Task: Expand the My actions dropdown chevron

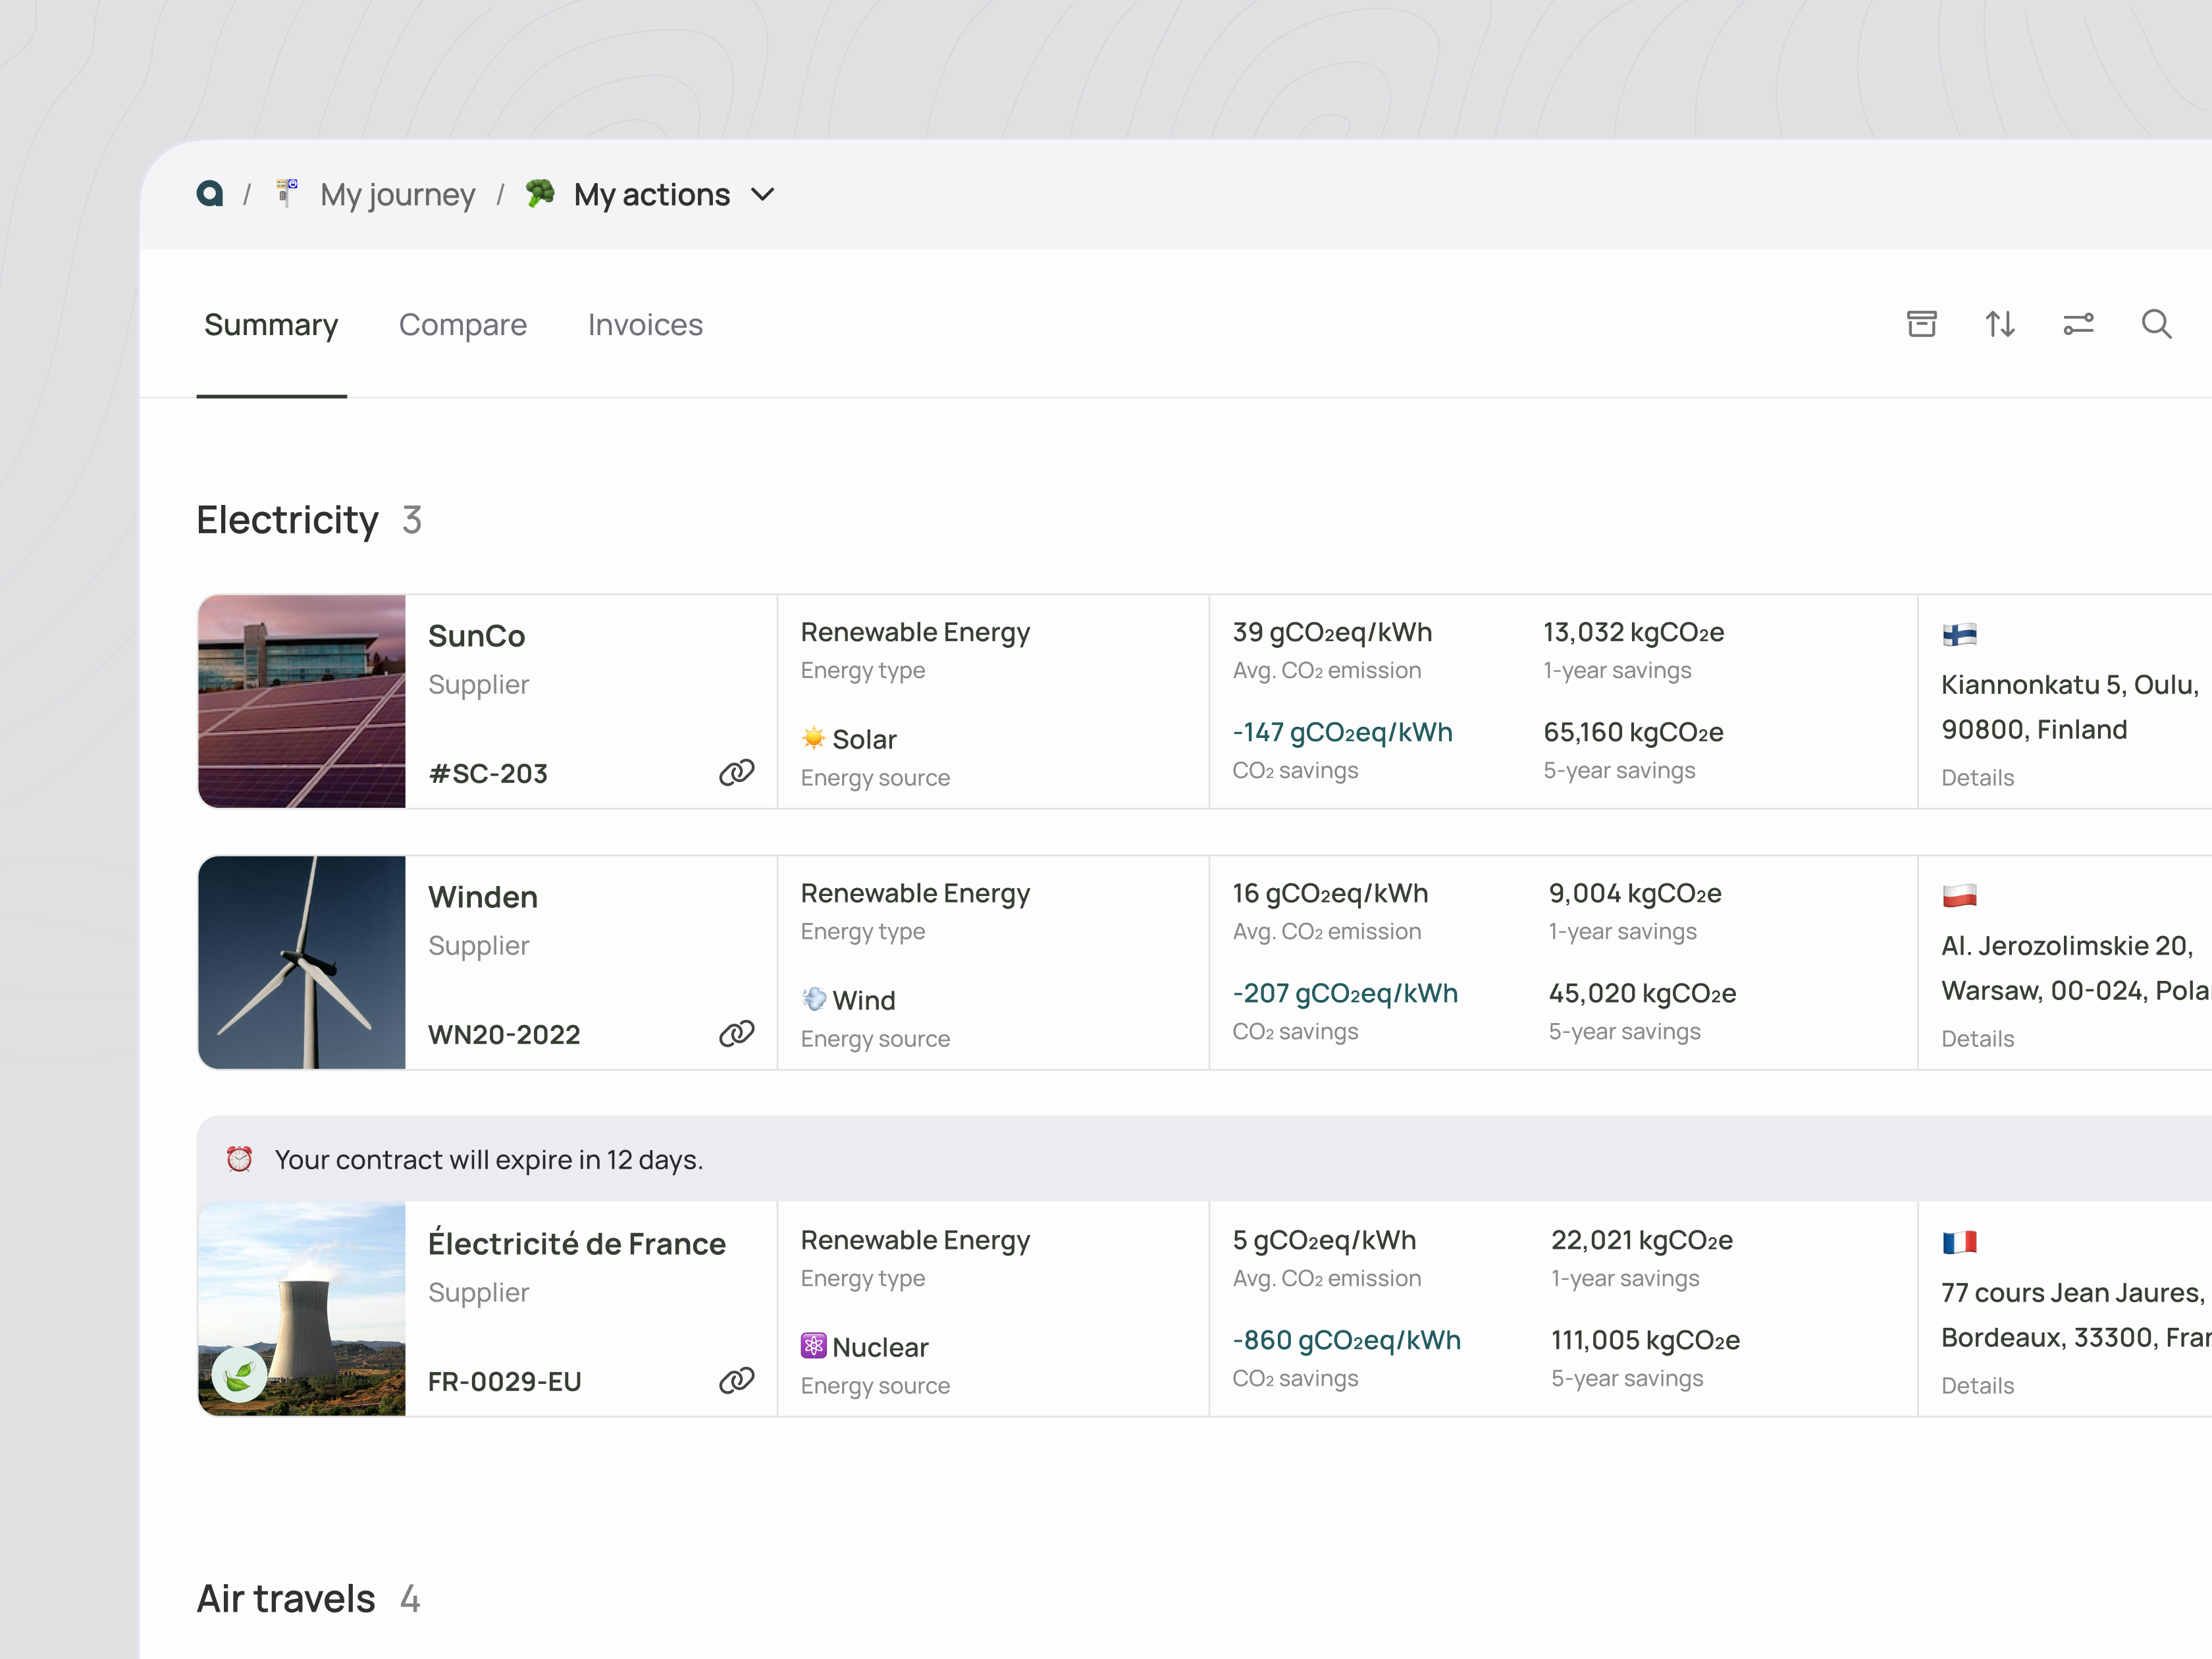Action: point(763,194)
